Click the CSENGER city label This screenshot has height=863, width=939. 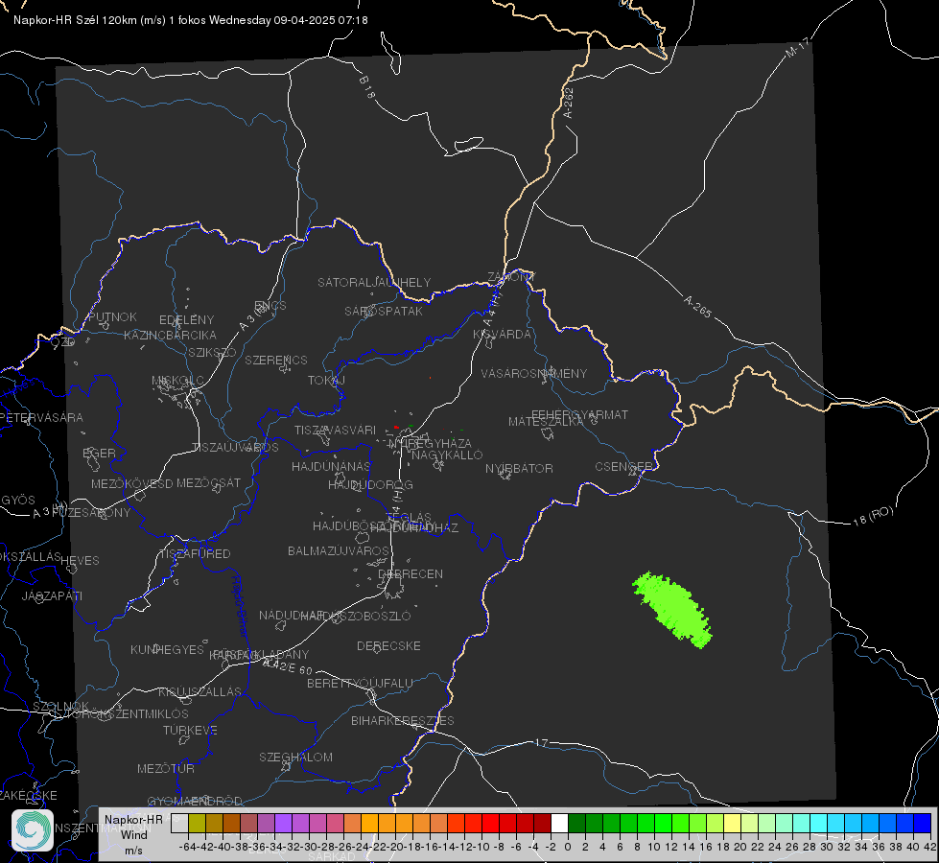[x=623, y=467]
